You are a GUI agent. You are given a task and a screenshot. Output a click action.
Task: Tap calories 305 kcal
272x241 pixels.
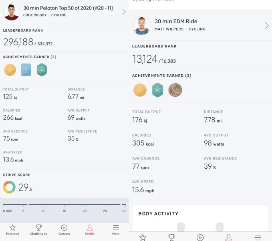click(143, 143)
